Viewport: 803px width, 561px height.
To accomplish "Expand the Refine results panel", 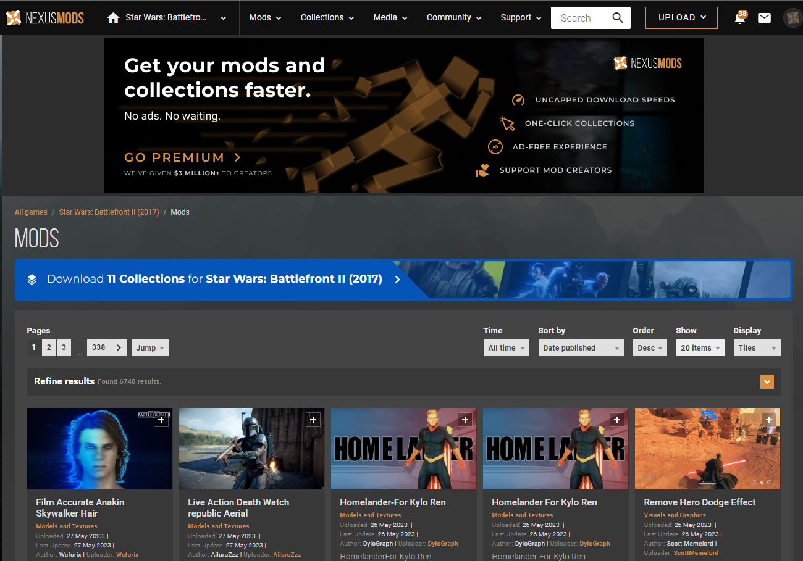I will 767,382.
